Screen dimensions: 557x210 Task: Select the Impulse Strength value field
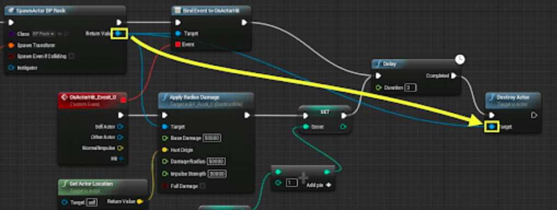[217, 174]
